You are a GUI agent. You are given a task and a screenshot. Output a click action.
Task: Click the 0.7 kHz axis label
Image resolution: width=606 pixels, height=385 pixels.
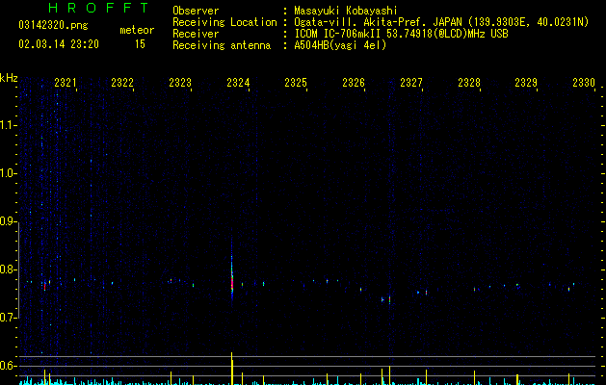pyautogui.click(x=9, y=318)
